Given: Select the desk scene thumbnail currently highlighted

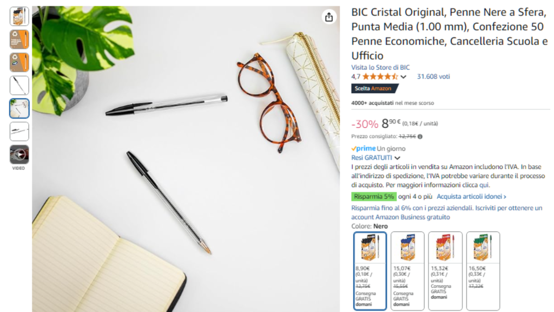Looking at the screenshot, I should tap(19, 108).
